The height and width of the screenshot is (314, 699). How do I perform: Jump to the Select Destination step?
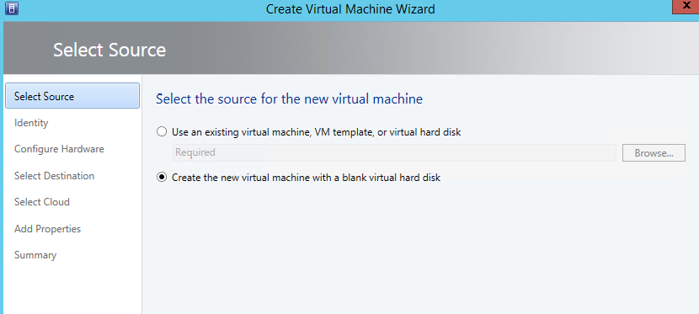tap(55, 176)
